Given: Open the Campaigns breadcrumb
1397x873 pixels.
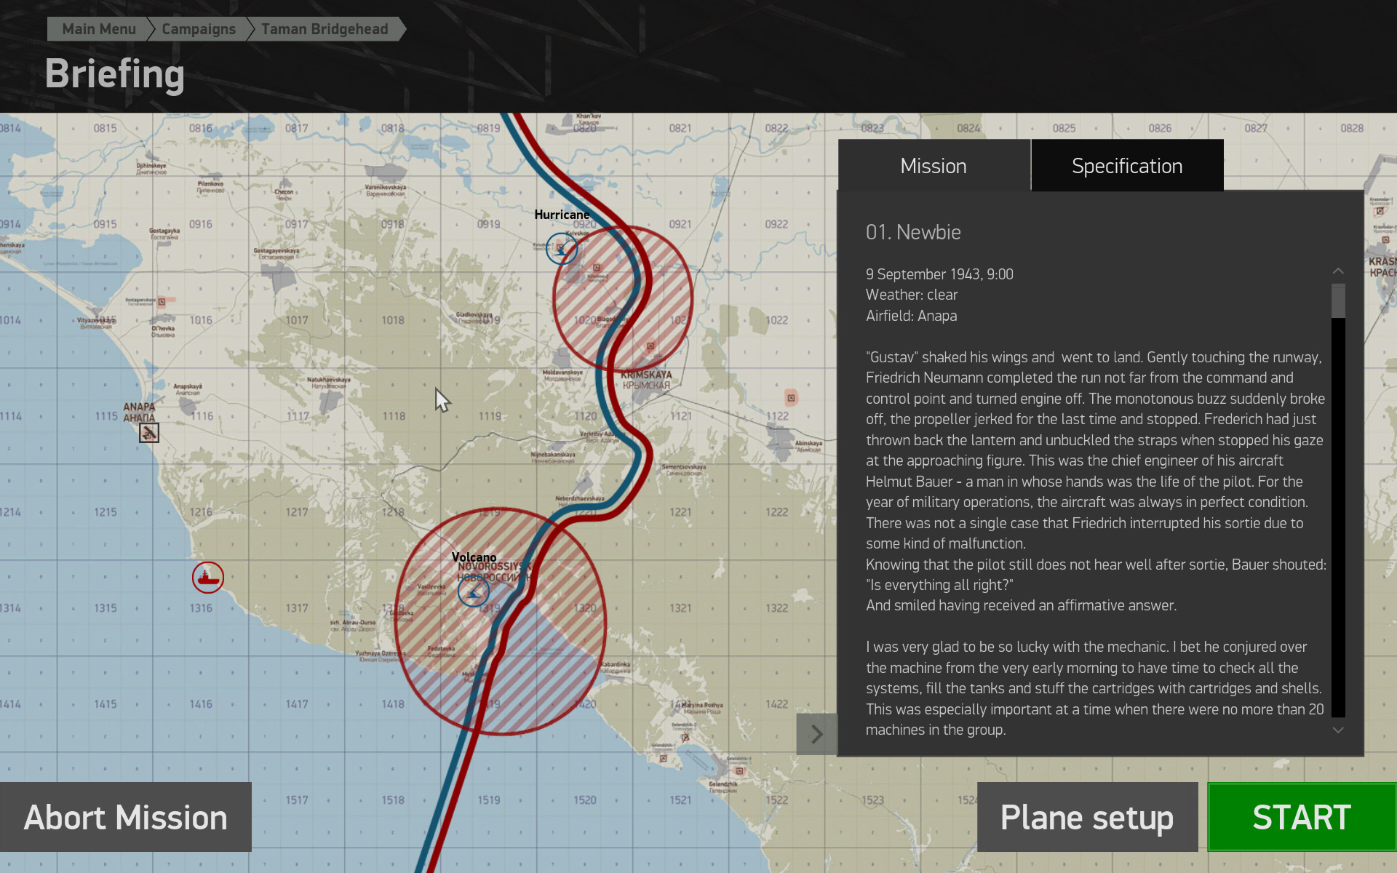Looking at the screenshot, I should (x=198, y=29).
